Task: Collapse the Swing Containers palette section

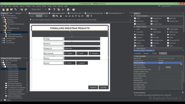Action: coord(135,16)
